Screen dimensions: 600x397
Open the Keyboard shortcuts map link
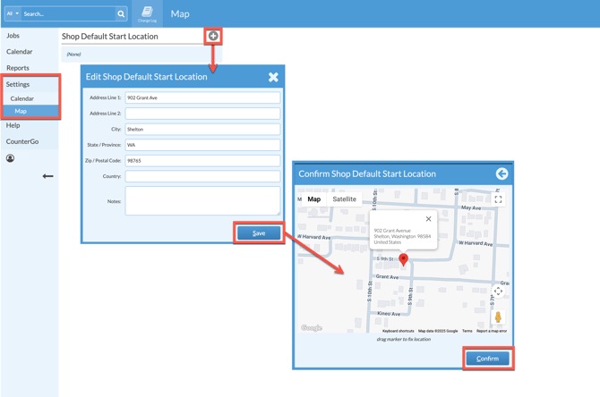(398, 331)
